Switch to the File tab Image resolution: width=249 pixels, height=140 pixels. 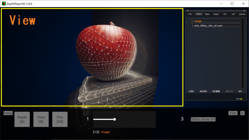point(190,14)
